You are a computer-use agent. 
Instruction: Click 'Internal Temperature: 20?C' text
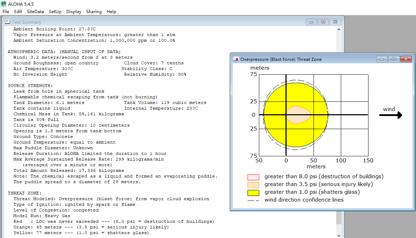click(161, 108)
